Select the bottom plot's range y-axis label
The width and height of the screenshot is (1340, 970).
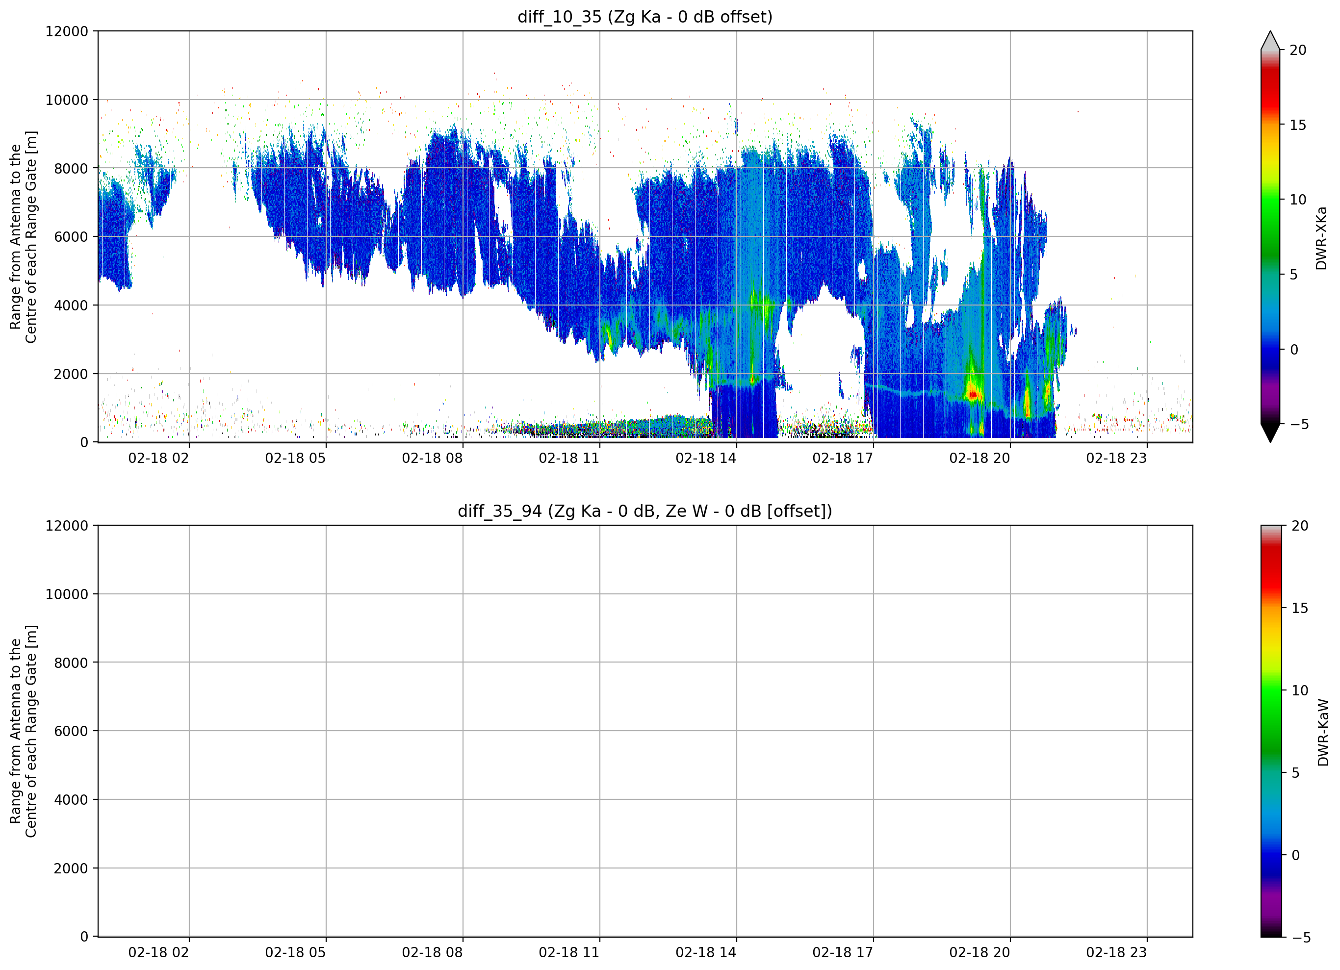pos(23,731)
